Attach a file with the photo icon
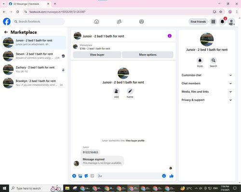 click(x=80, y=176)
